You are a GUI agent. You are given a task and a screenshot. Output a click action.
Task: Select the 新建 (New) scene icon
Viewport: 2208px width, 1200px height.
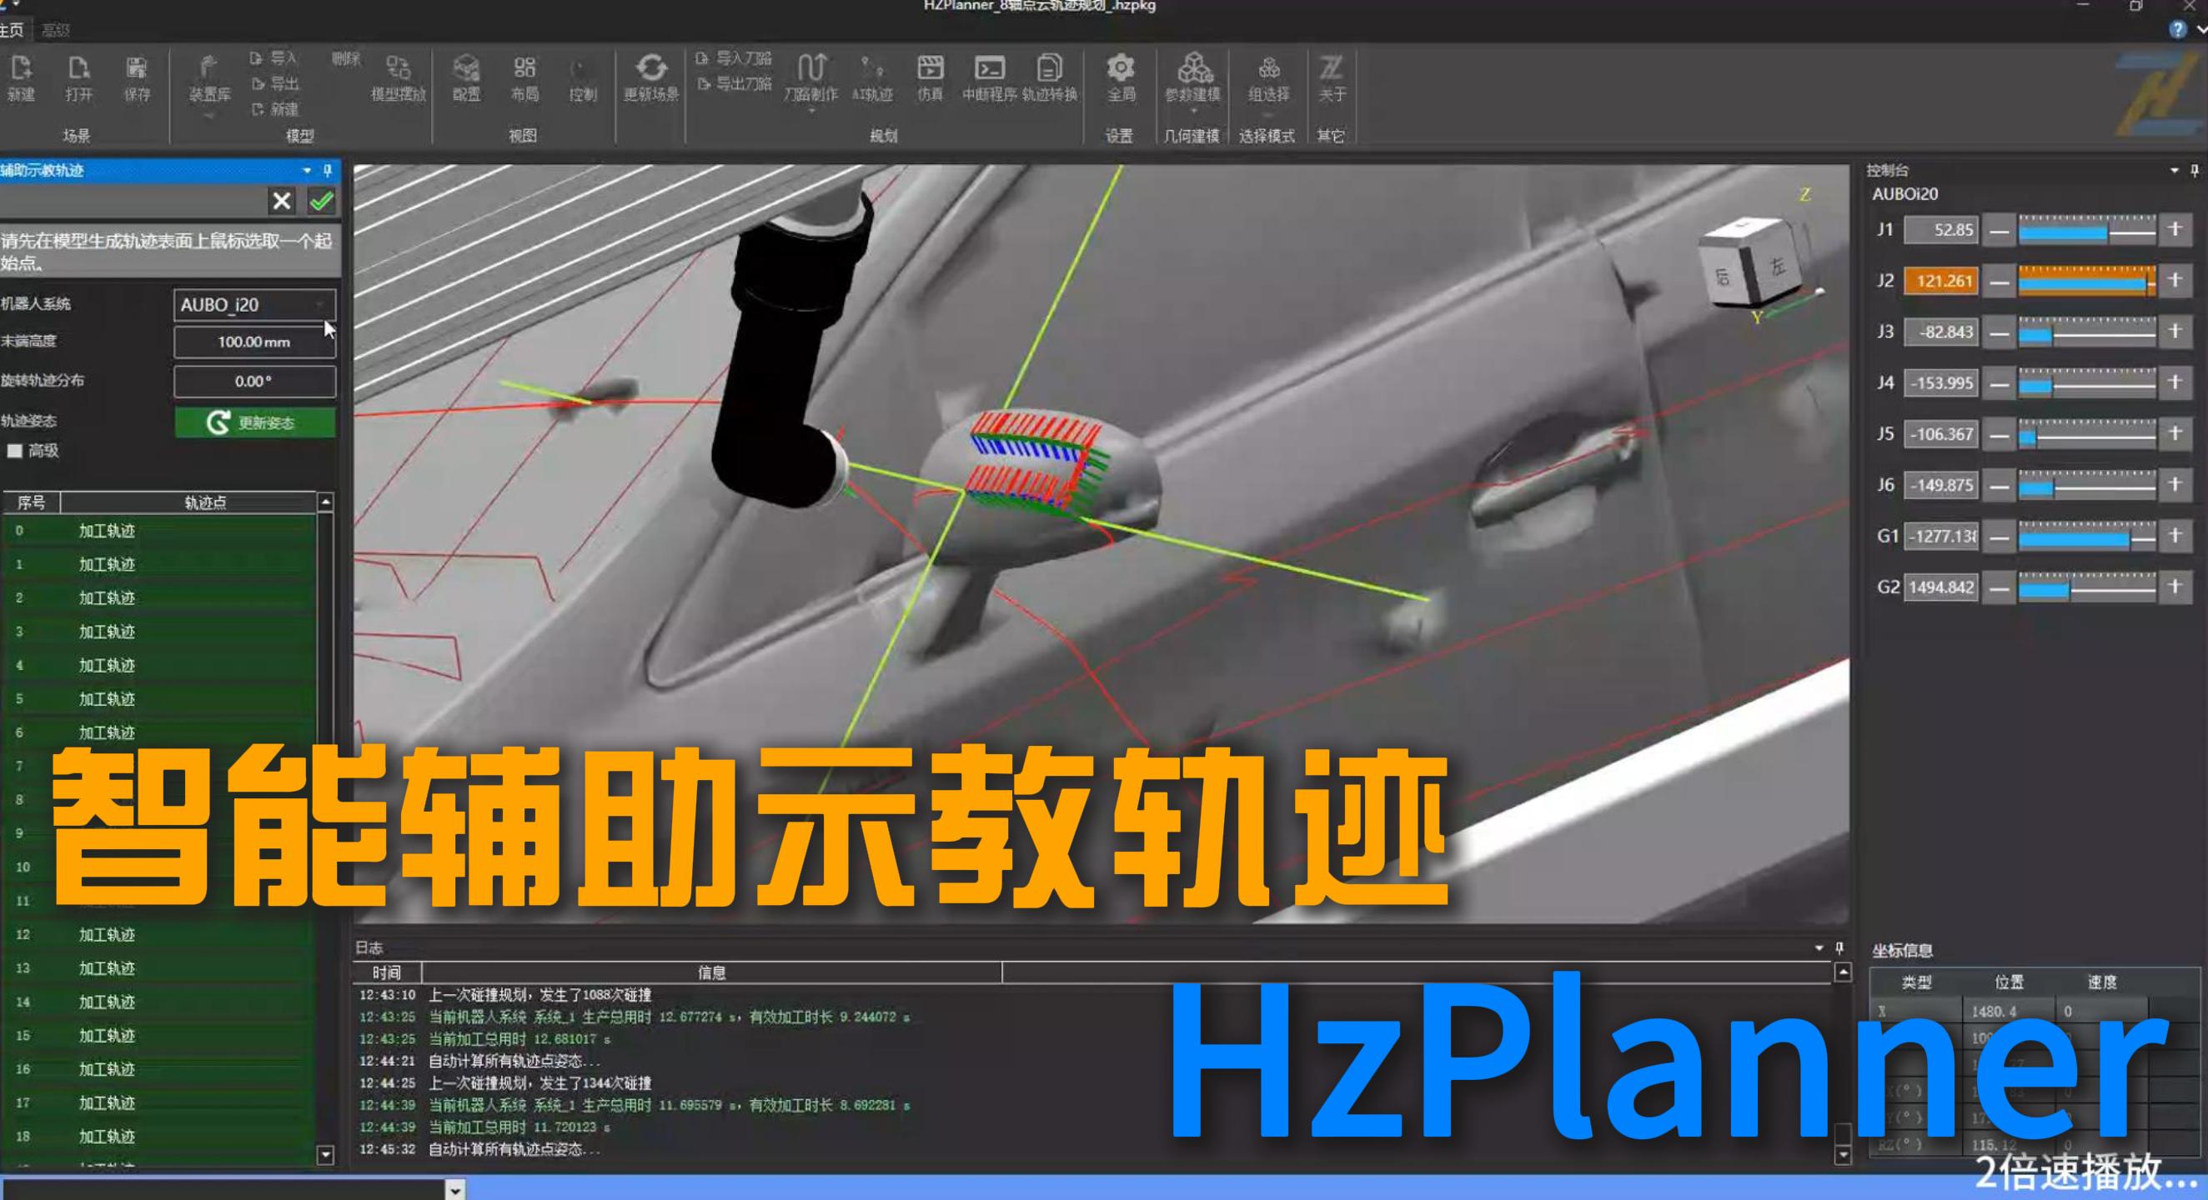pos(22,82)
